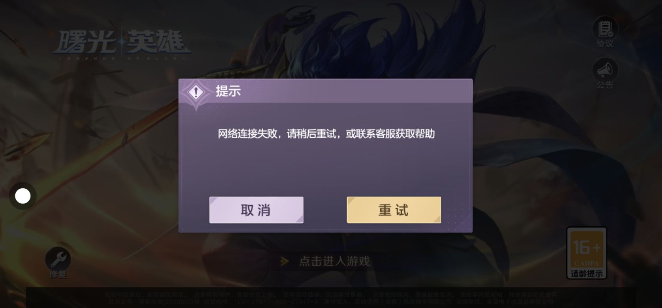Open the 公告 megaphone announcement icon
662x308 pixels.
click(605, 69)
